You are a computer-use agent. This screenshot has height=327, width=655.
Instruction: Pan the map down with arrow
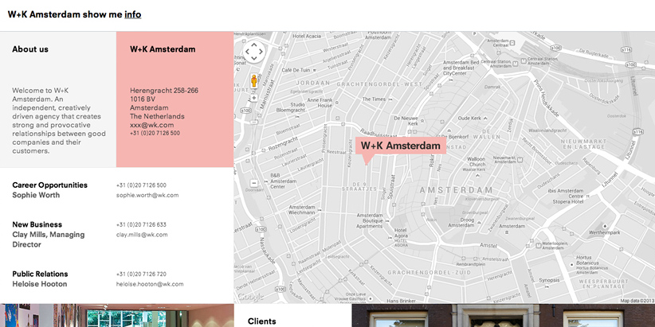point(254,59)
